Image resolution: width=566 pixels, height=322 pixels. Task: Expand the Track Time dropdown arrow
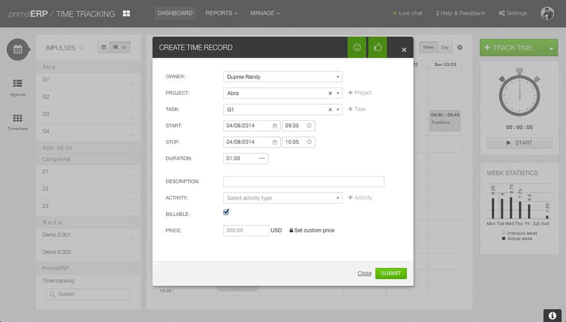coord(551,48)
